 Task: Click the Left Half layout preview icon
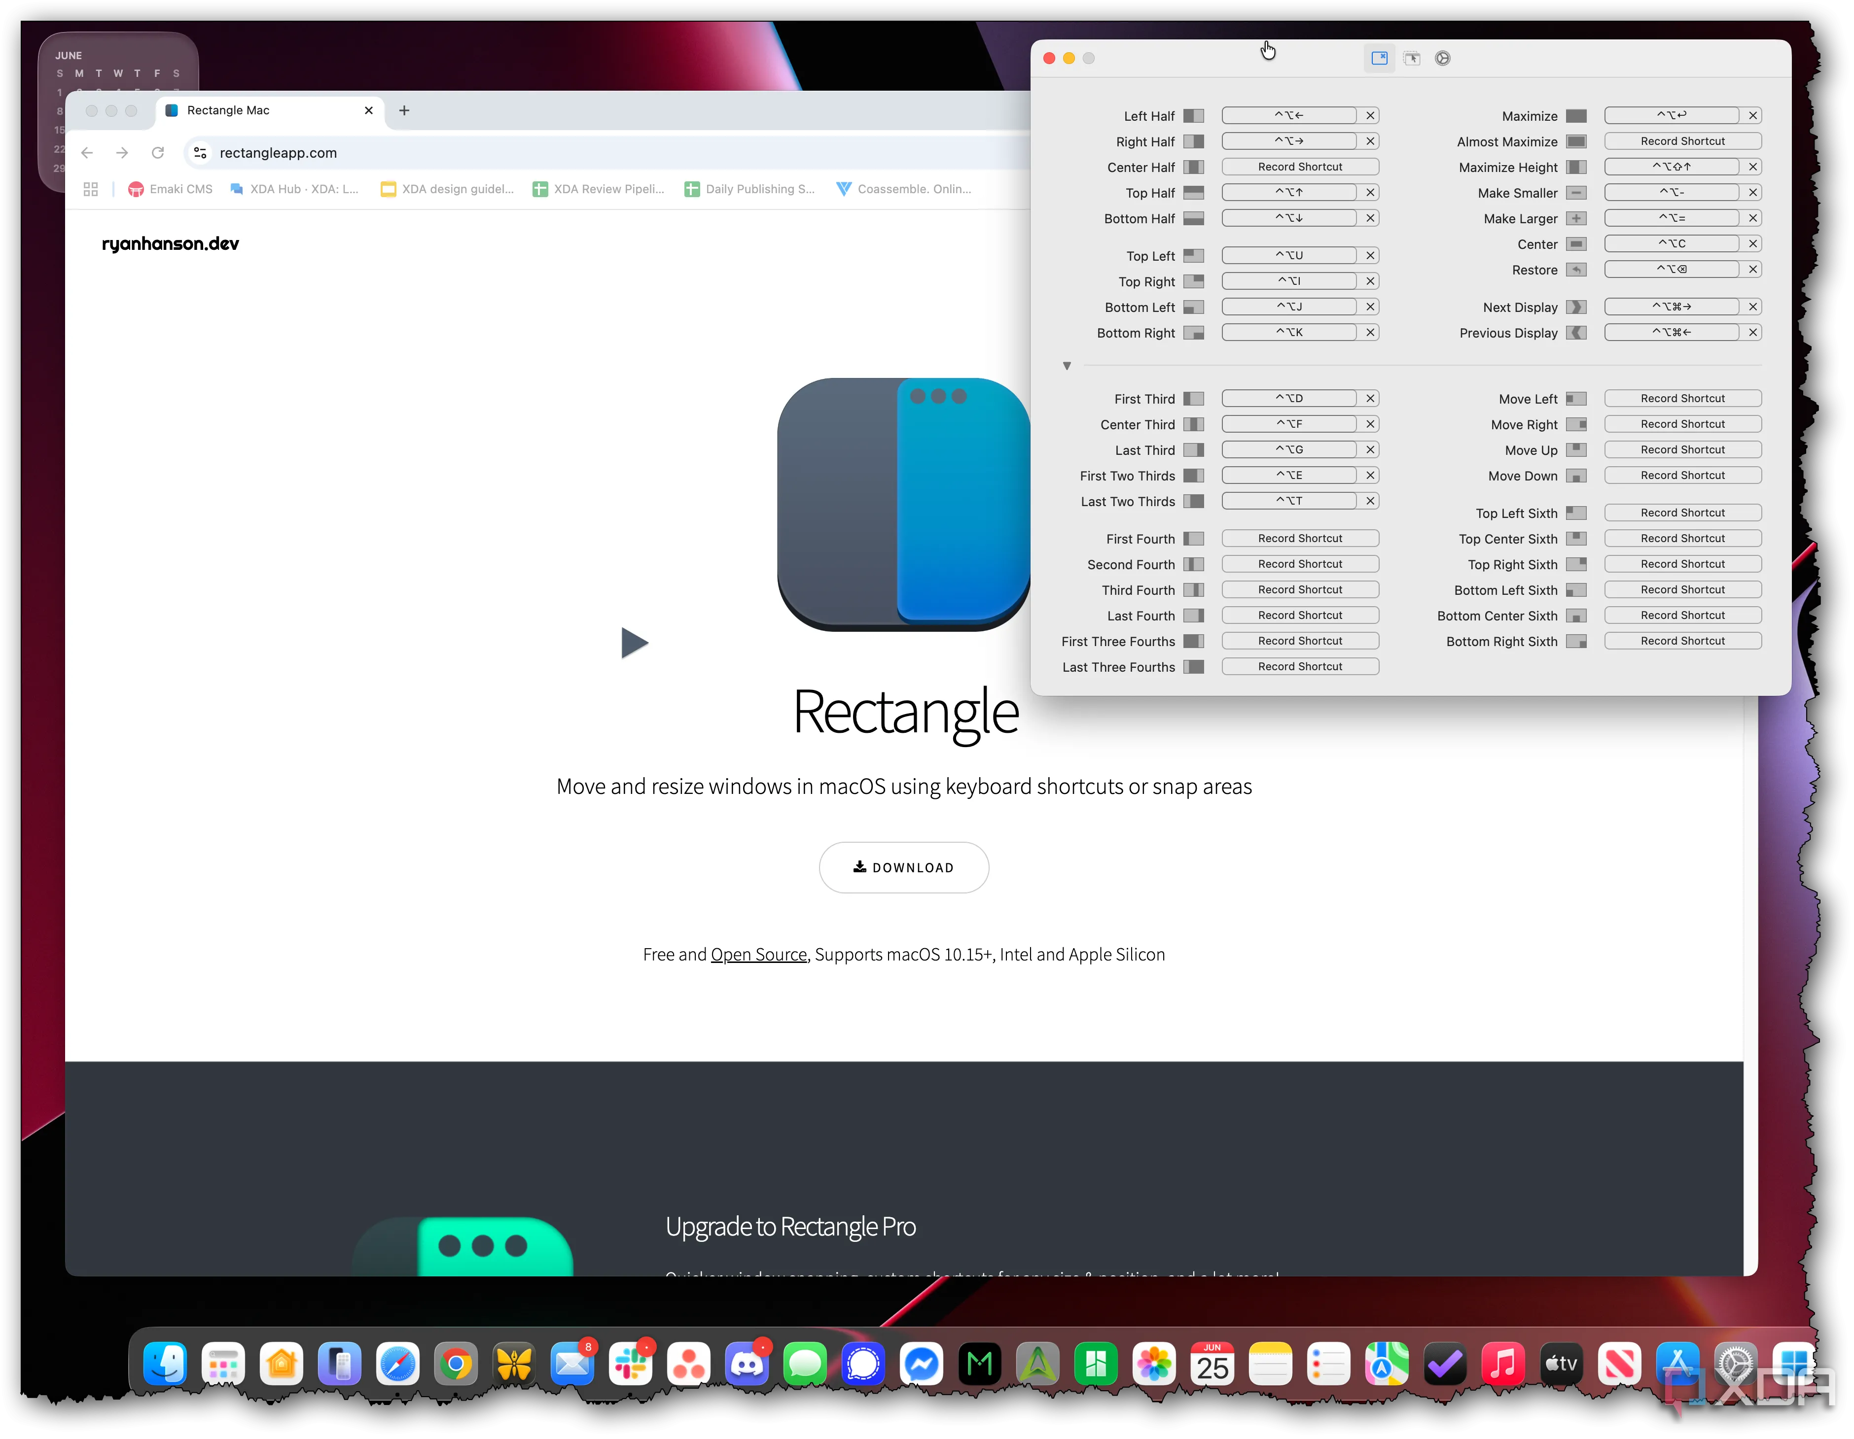click(x=1194, y=115)
